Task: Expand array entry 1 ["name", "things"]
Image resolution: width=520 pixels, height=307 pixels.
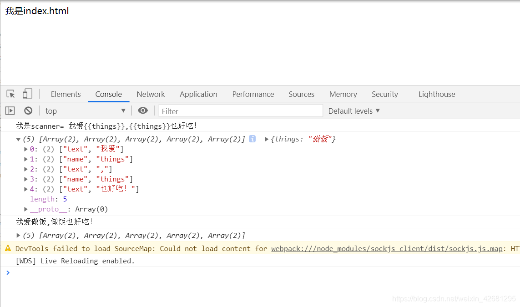Action: (25, 159)
